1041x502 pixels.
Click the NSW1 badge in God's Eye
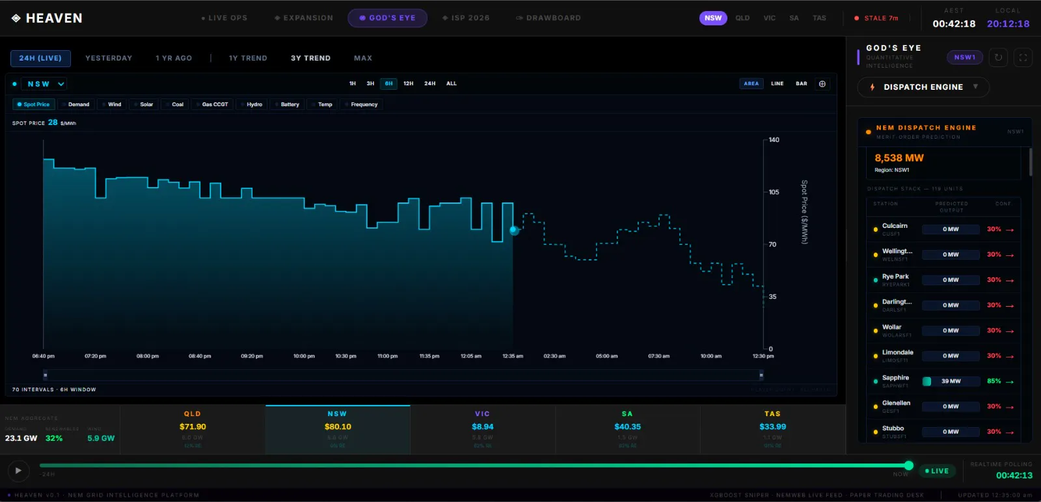pos(965,57)
